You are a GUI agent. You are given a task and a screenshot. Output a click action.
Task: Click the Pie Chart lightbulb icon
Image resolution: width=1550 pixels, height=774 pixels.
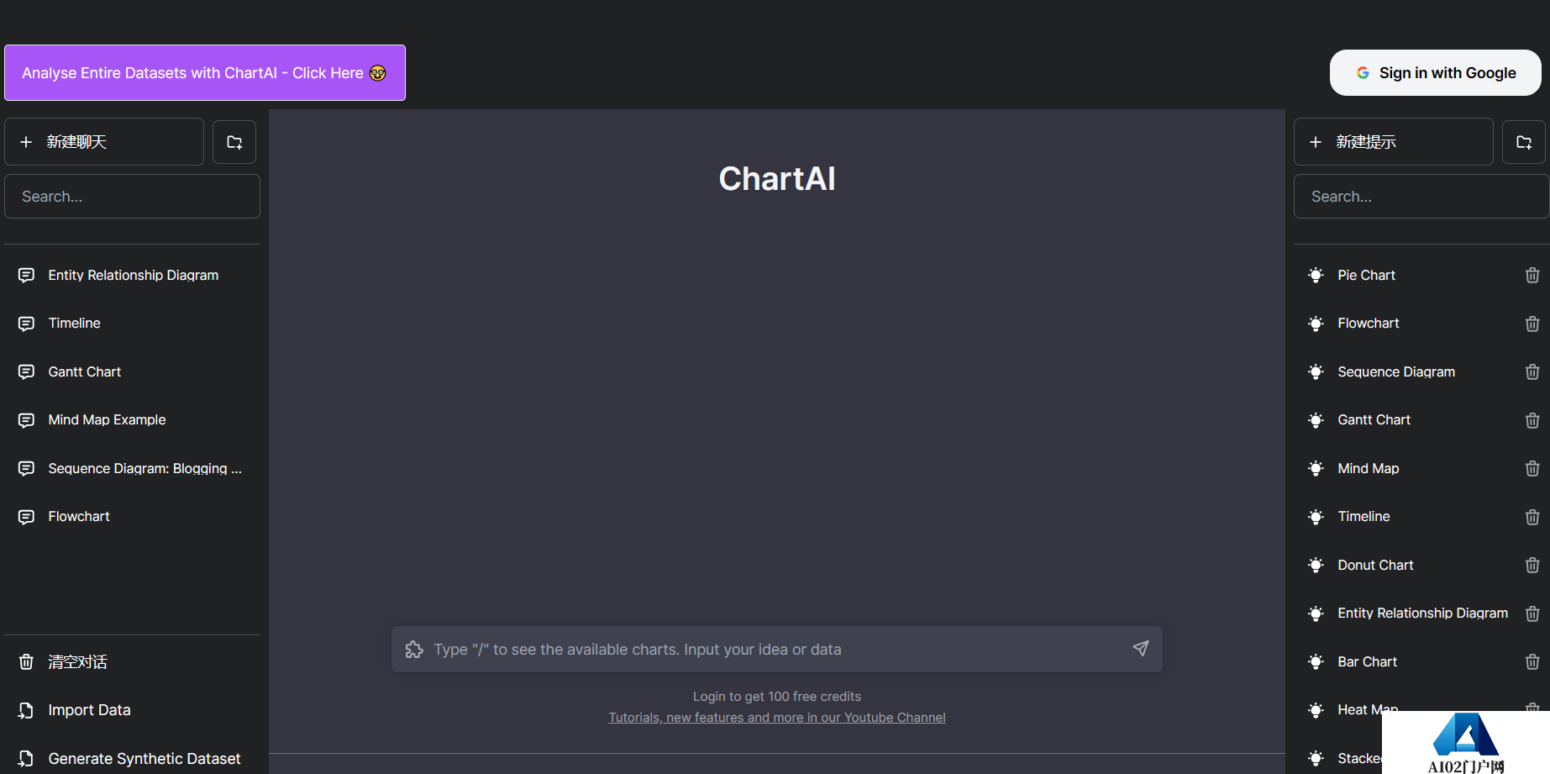pos(1316,275)
